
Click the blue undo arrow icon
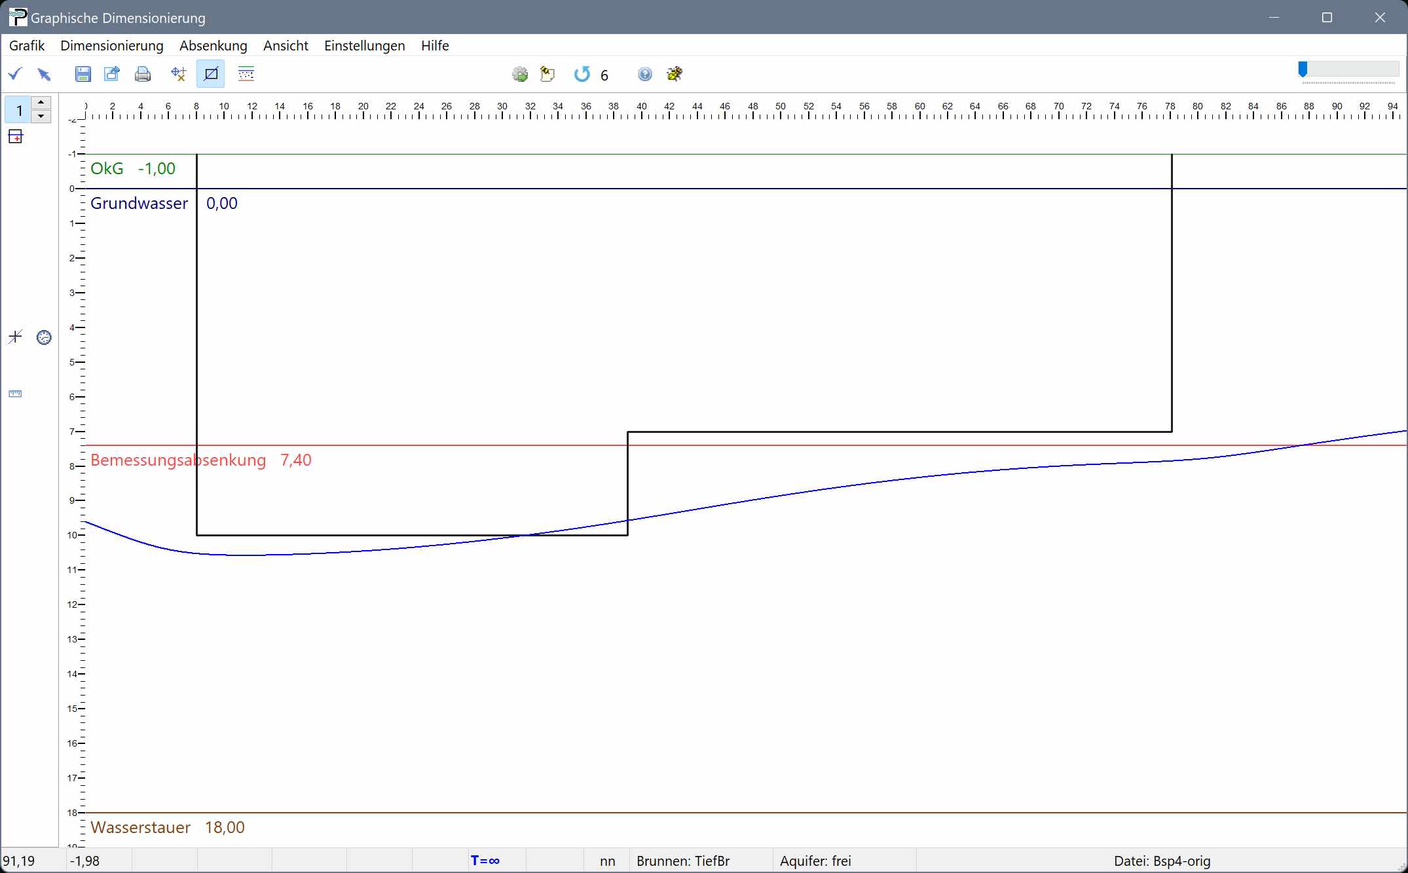click(582, 75)
